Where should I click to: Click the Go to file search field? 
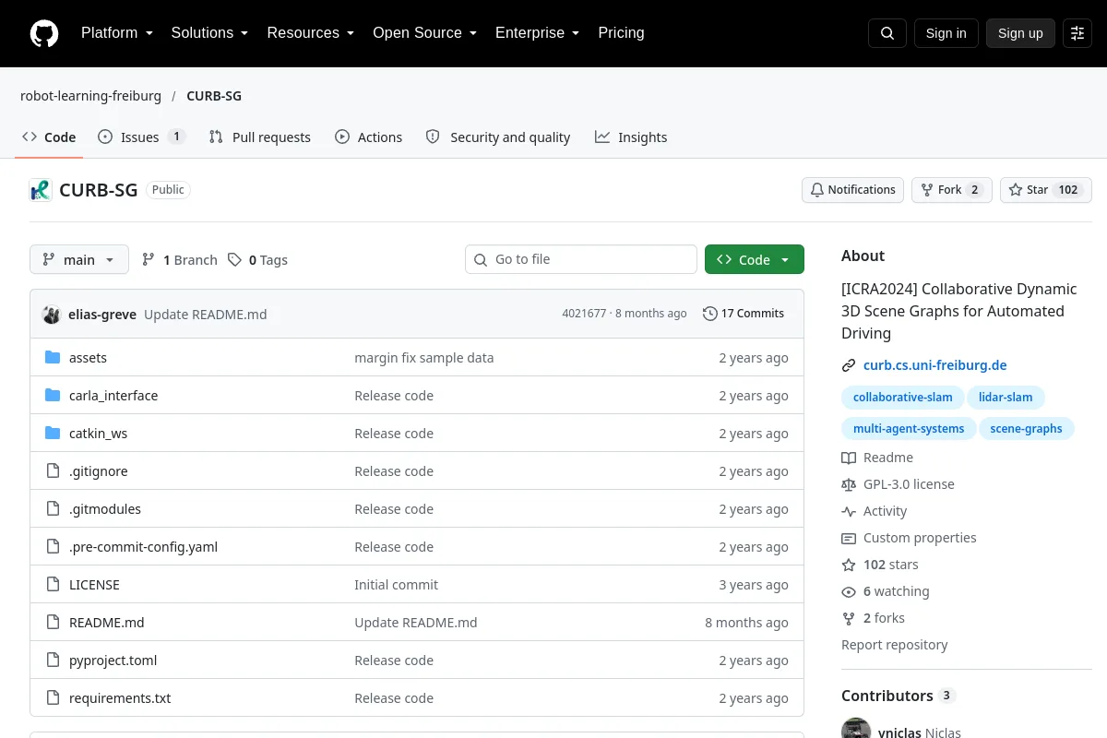pyautogui.click(x=581, y=260)
